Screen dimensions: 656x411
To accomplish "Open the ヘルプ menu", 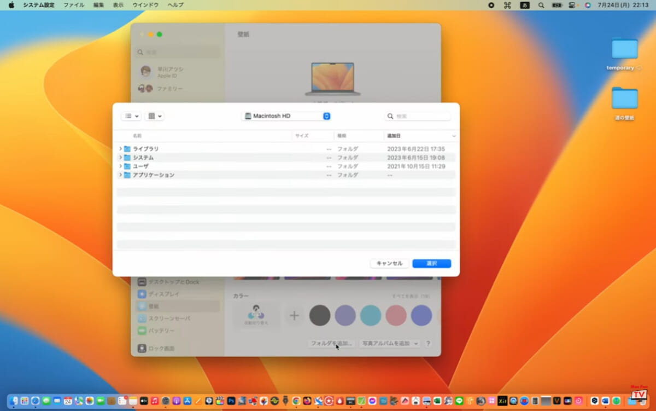I will [175, 5].
